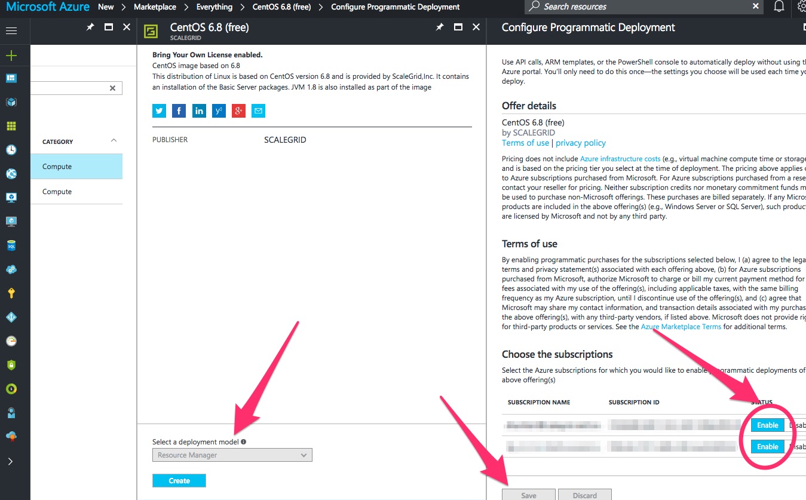
Task: Share CentOS offer on LinkedIn
Action: click(x=199, y=111)
